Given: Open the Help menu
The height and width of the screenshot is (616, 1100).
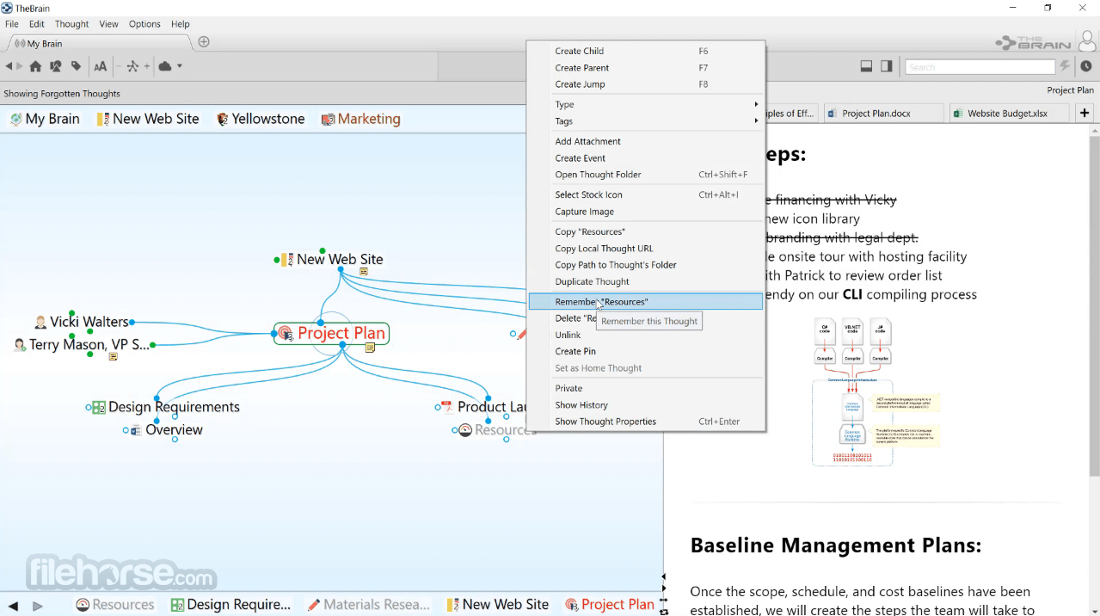Looking at the screenshot, I should [181, 24].
